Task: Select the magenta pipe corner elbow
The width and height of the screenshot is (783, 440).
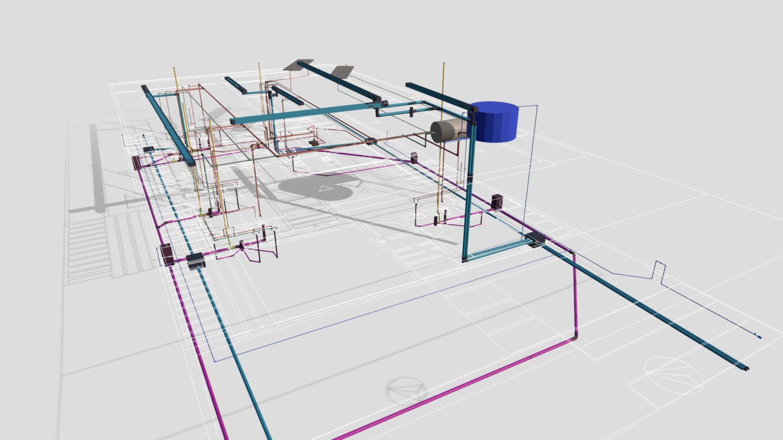Action: coord(575,337)
